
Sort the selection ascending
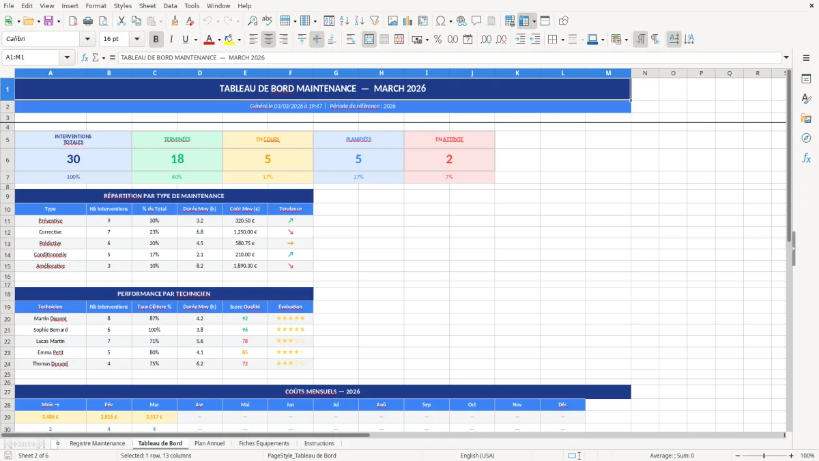[x=343, y=20]
